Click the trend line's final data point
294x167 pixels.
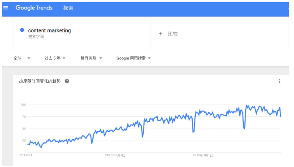[x=281, y=116]
